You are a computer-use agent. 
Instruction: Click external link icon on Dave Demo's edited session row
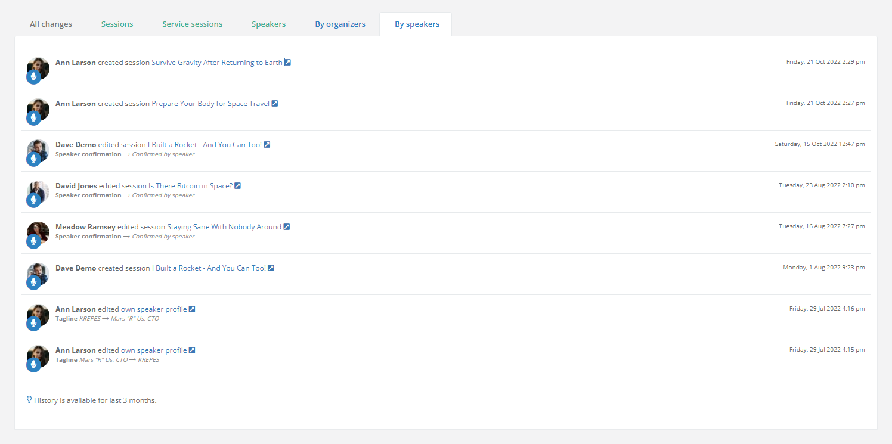pos(267,145)
